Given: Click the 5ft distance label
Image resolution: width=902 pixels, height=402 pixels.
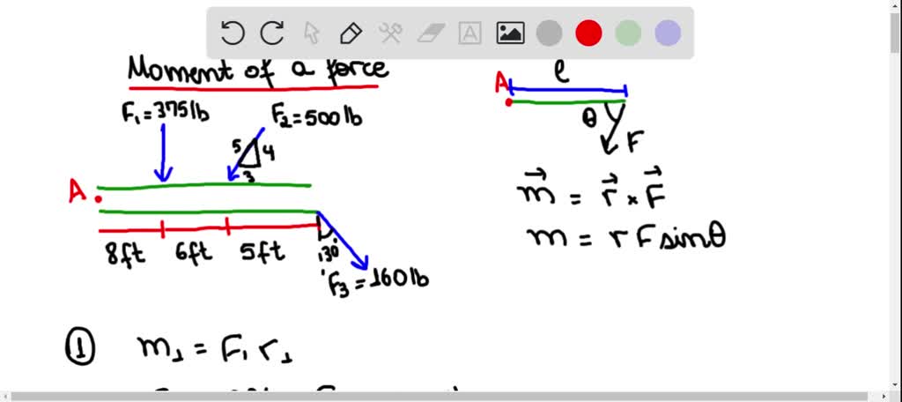Looking at the screenshot, I should (x=262, y=251).
